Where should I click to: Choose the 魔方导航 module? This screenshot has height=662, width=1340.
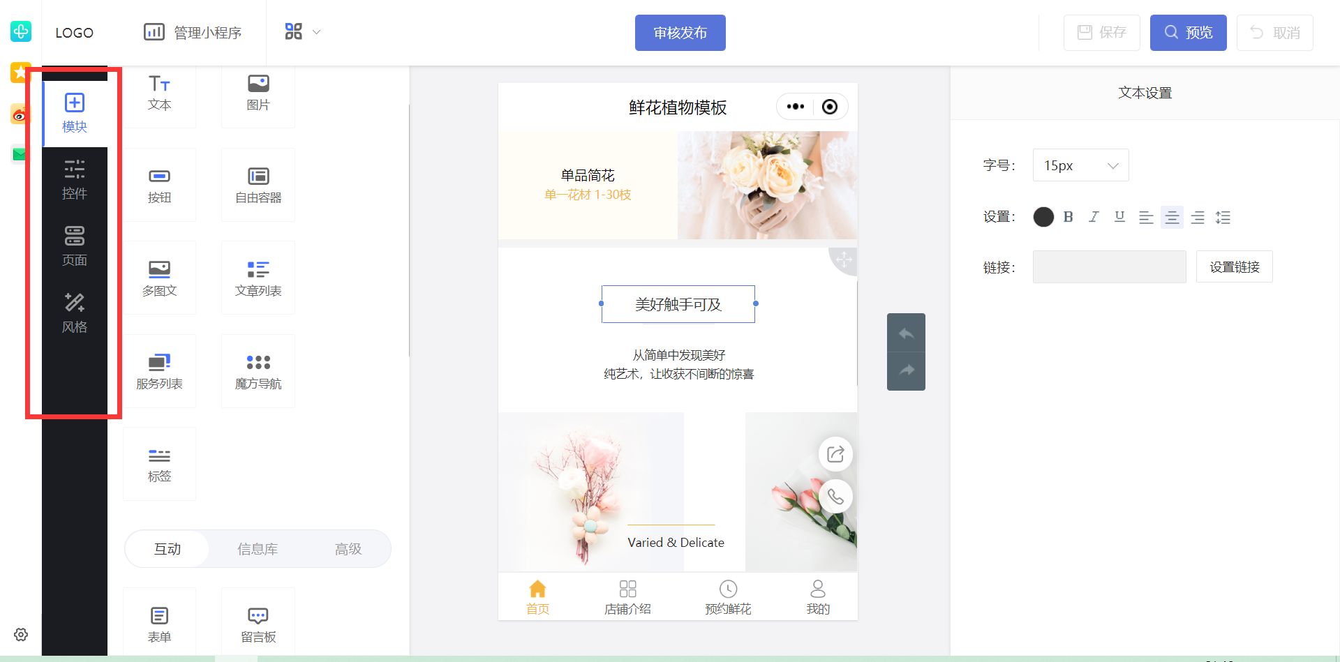258,370
